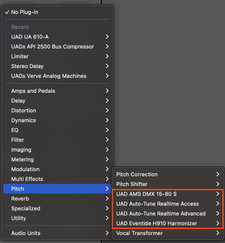Select UAD Eventide H910 Harmonizer
Screen dimensions: 225x243
[168, 223]
